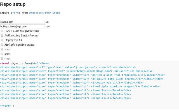Enable the last small checkbox
The width and height of the screenshot is (179, 112).
pos(2,59)
